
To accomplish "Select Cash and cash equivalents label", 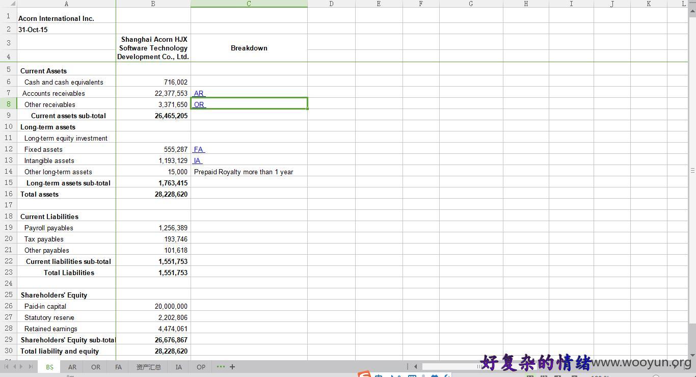I will click(x=66, y=82).
